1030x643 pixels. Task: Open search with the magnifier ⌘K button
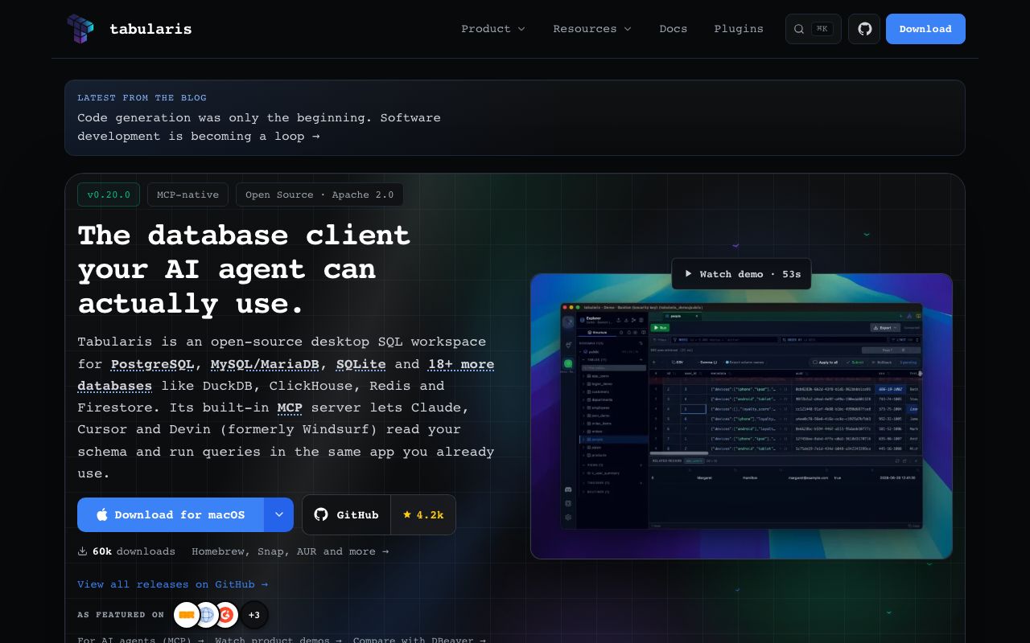pos(814,29)
